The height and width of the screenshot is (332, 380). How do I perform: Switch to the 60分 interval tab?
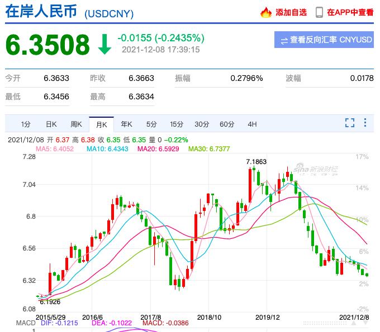[x=227, y=124]
